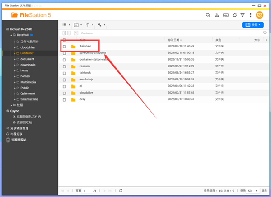This screenshot has height=197, width=271.
Task: Open the view mode list dropdown
Action: [66, 25]
